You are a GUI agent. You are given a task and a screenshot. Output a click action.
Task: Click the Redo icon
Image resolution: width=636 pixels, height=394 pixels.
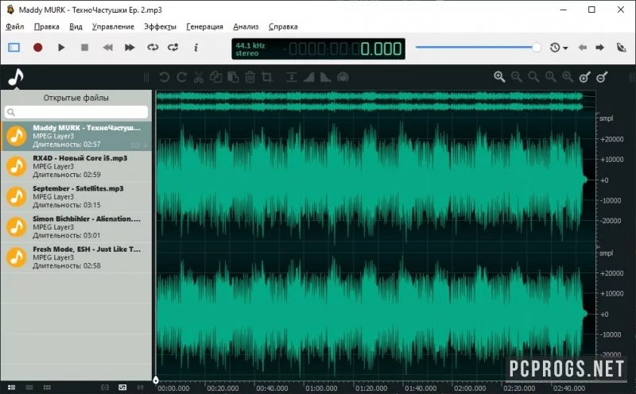point(182,77)
